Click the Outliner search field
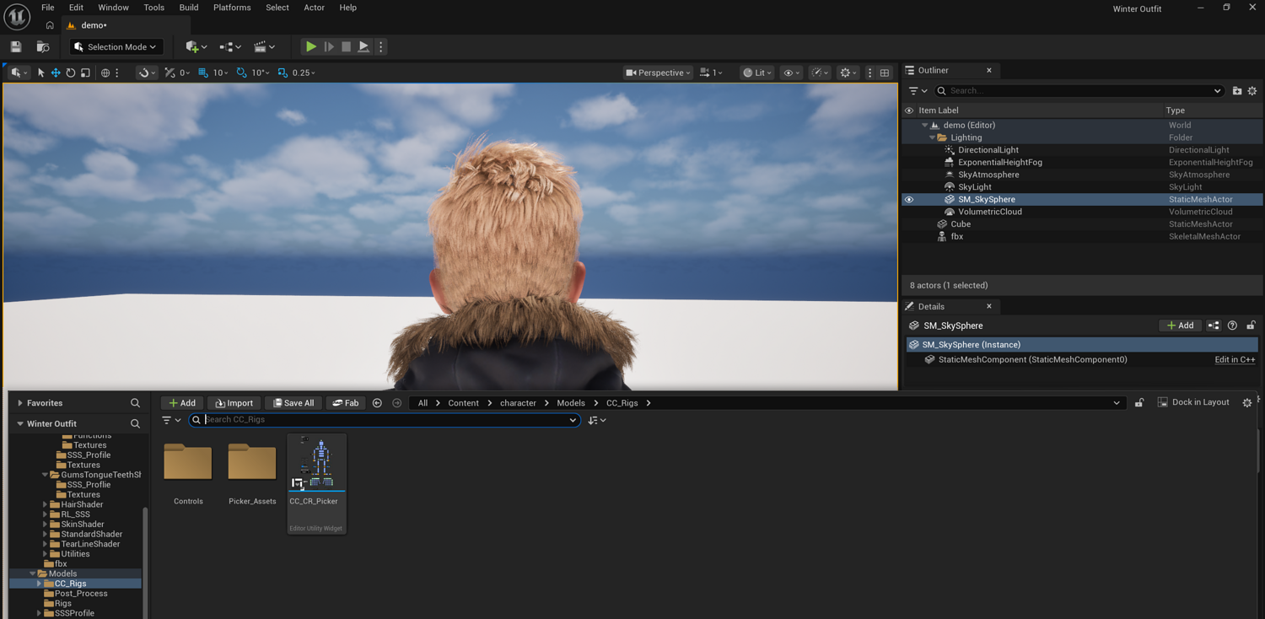 pyautogui.click(x=1079, y=91)
